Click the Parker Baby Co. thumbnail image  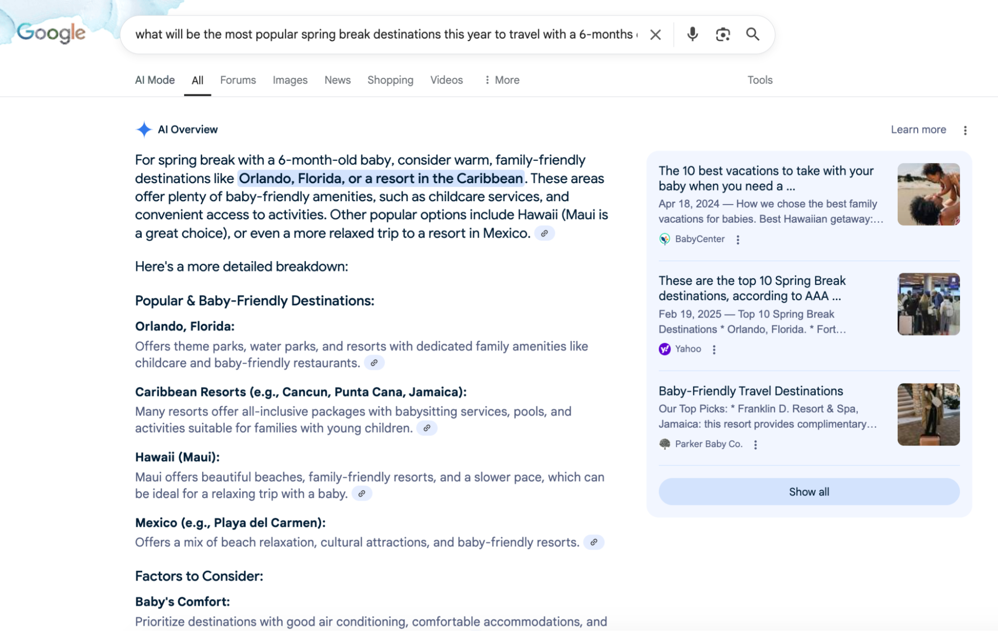(x=928, y=414)
